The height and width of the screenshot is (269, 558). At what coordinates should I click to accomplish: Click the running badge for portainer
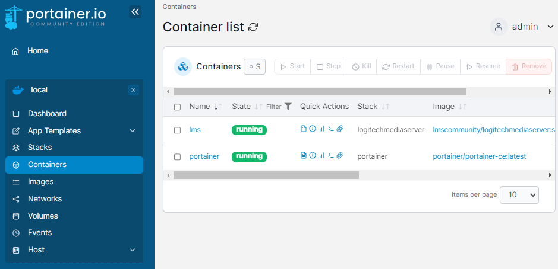coord(249,156)
